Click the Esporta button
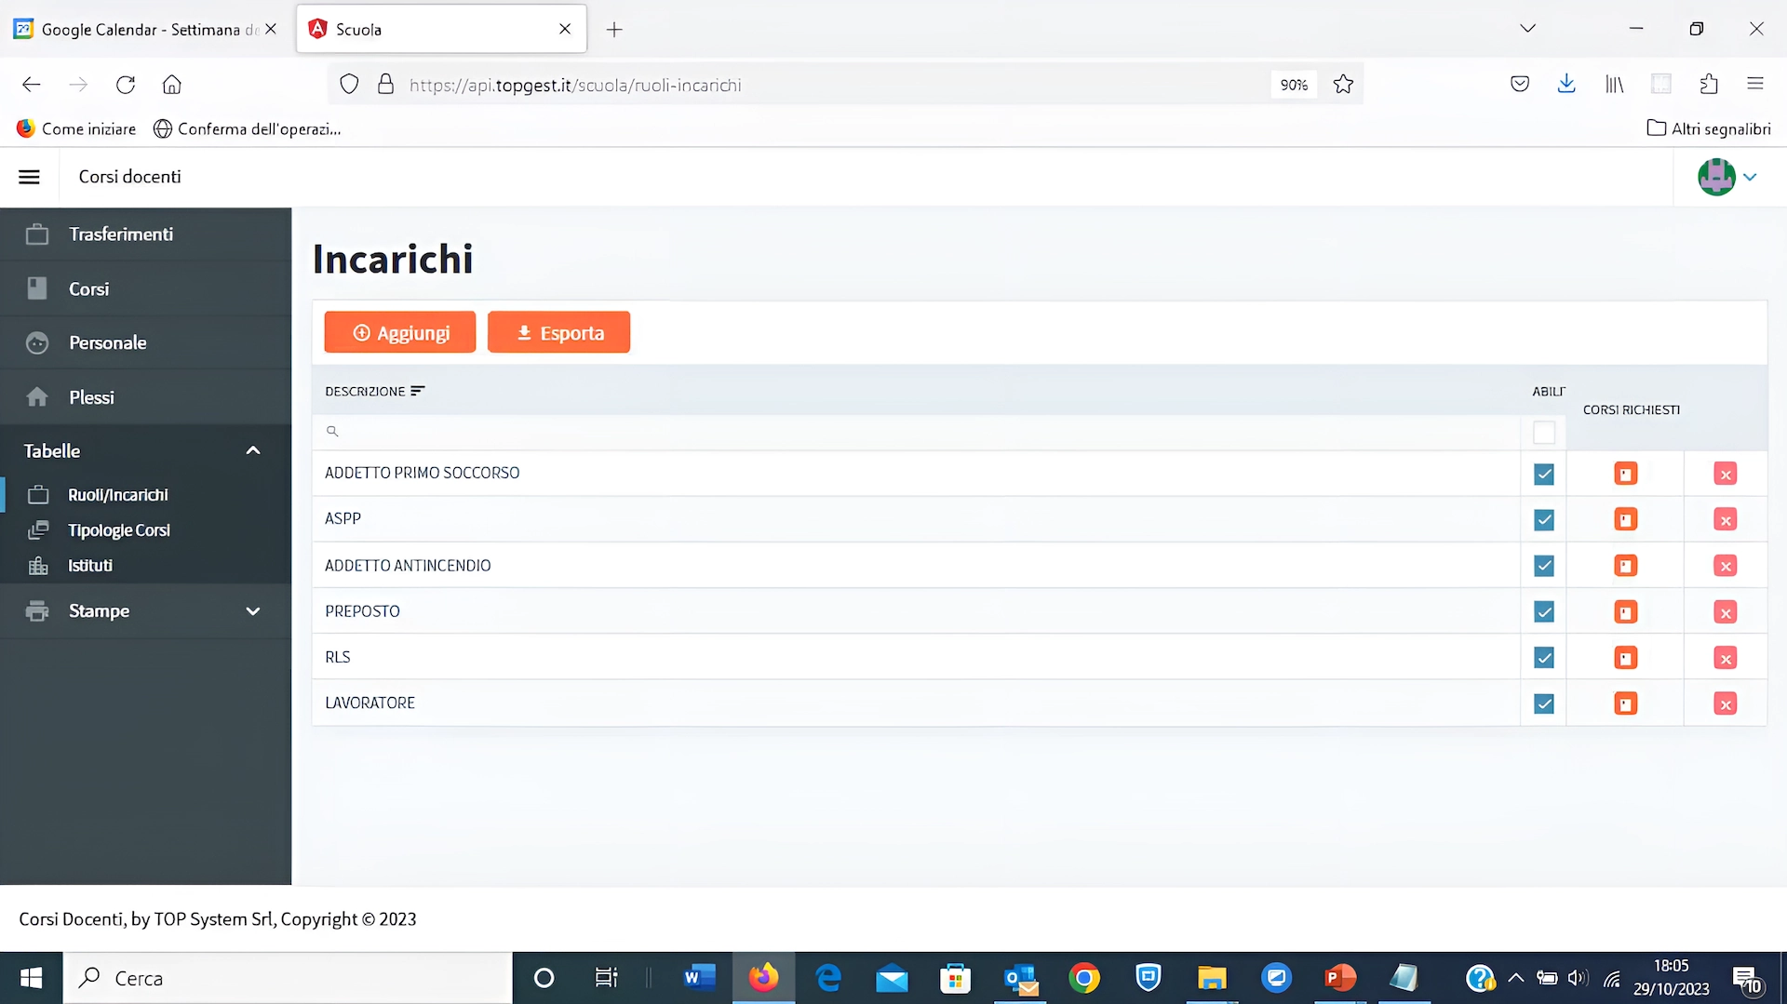This screenshot has height=1004, width=1787. click(x=558, y=332)
